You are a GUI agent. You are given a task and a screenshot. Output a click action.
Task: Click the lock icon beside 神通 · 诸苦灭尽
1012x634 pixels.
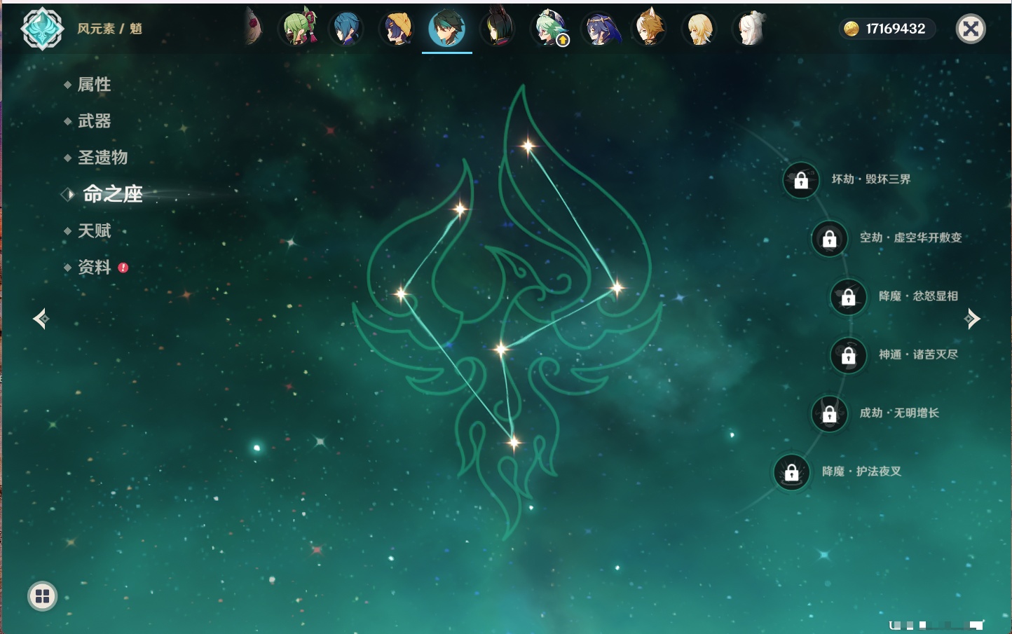tap(848, 355)
